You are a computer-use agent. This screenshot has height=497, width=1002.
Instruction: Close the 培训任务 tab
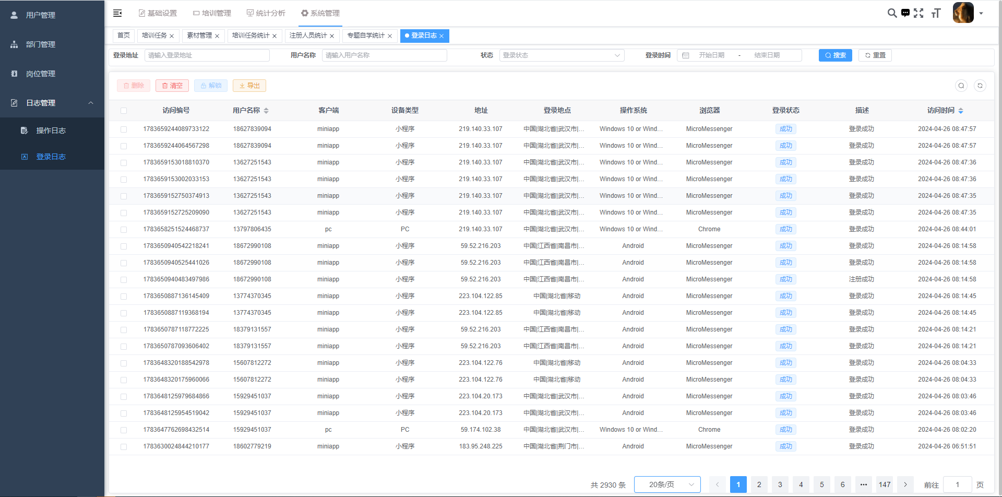(x=171, y=36)
